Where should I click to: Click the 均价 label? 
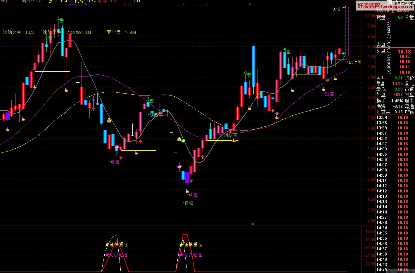click(x=409, y=78)
